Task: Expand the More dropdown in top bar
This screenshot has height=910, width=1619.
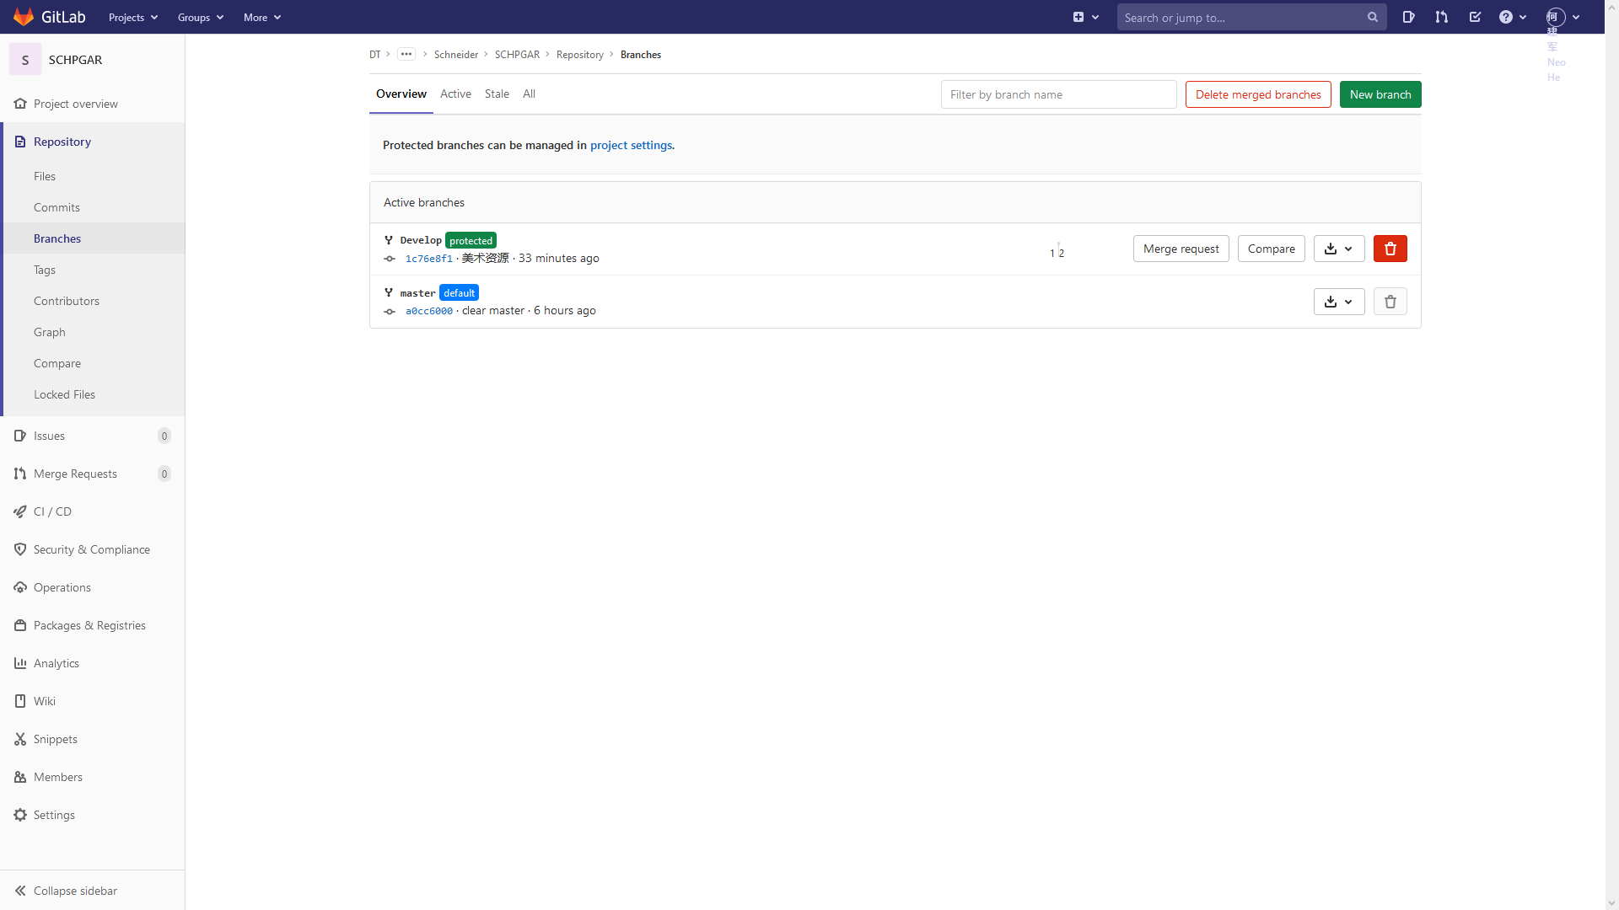Action: pyautogui.click(x=262, y=17)
